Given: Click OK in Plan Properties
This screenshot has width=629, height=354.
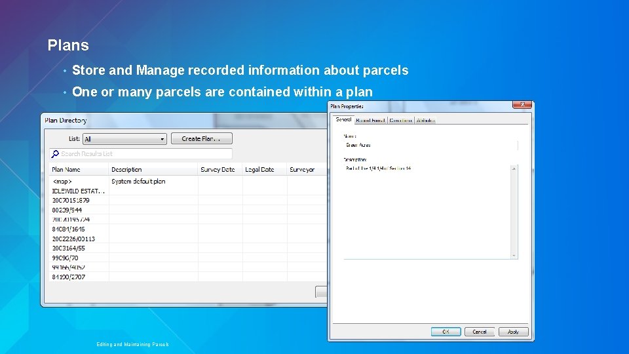Looking at the screenshot, I should point(446,332).
